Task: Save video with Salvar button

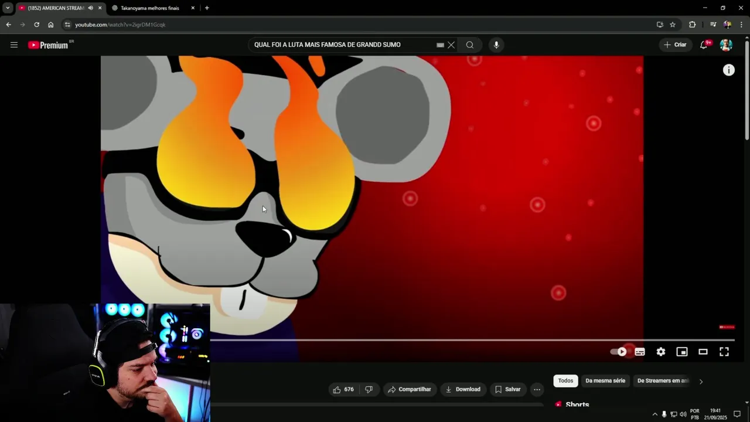Action: coord(508,389)
